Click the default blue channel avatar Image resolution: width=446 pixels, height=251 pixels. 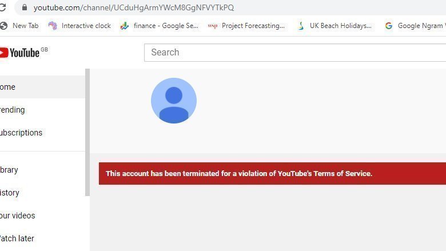point(174,101)
